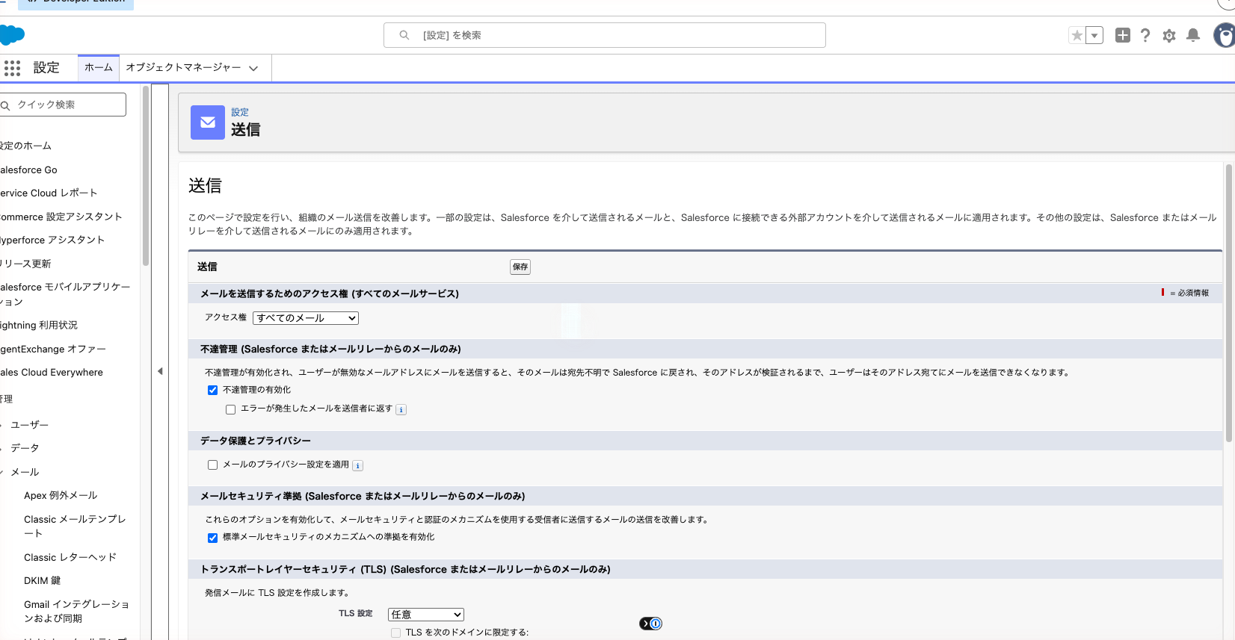
Task: Click the 設定 breadcrumb link above 送信
Action: [x=240, y=113]
